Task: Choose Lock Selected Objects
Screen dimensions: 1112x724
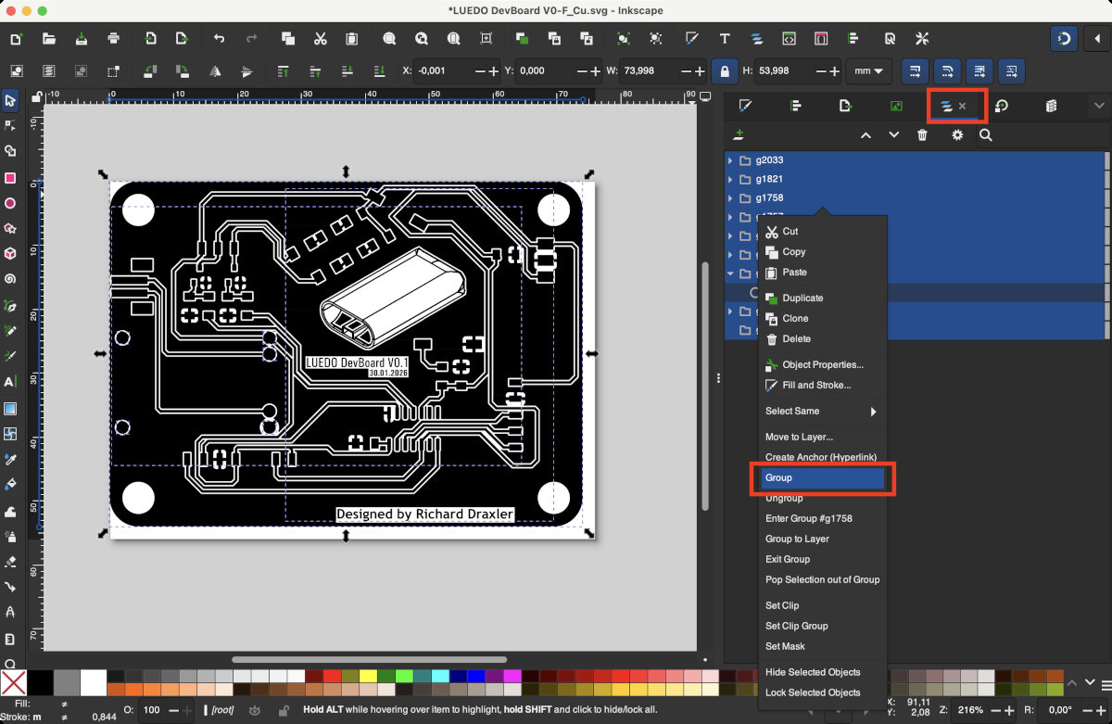Action: point(822,692)
